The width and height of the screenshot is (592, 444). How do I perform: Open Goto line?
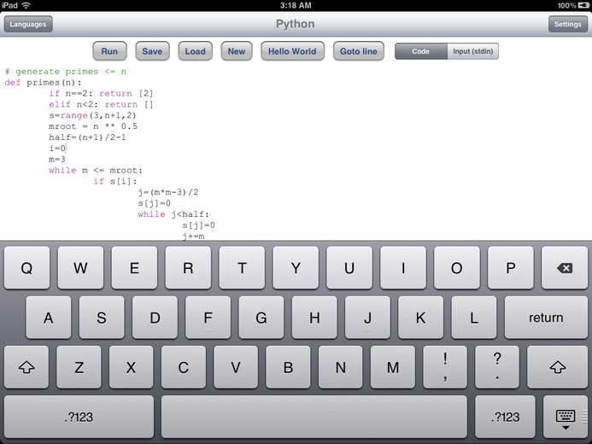[358, 51]
